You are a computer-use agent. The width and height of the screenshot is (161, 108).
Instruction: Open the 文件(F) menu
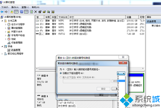point(5,7)
